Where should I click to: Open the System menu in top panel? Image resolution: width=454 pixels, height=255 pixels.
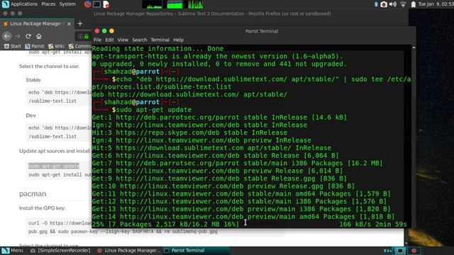[67, 4]
